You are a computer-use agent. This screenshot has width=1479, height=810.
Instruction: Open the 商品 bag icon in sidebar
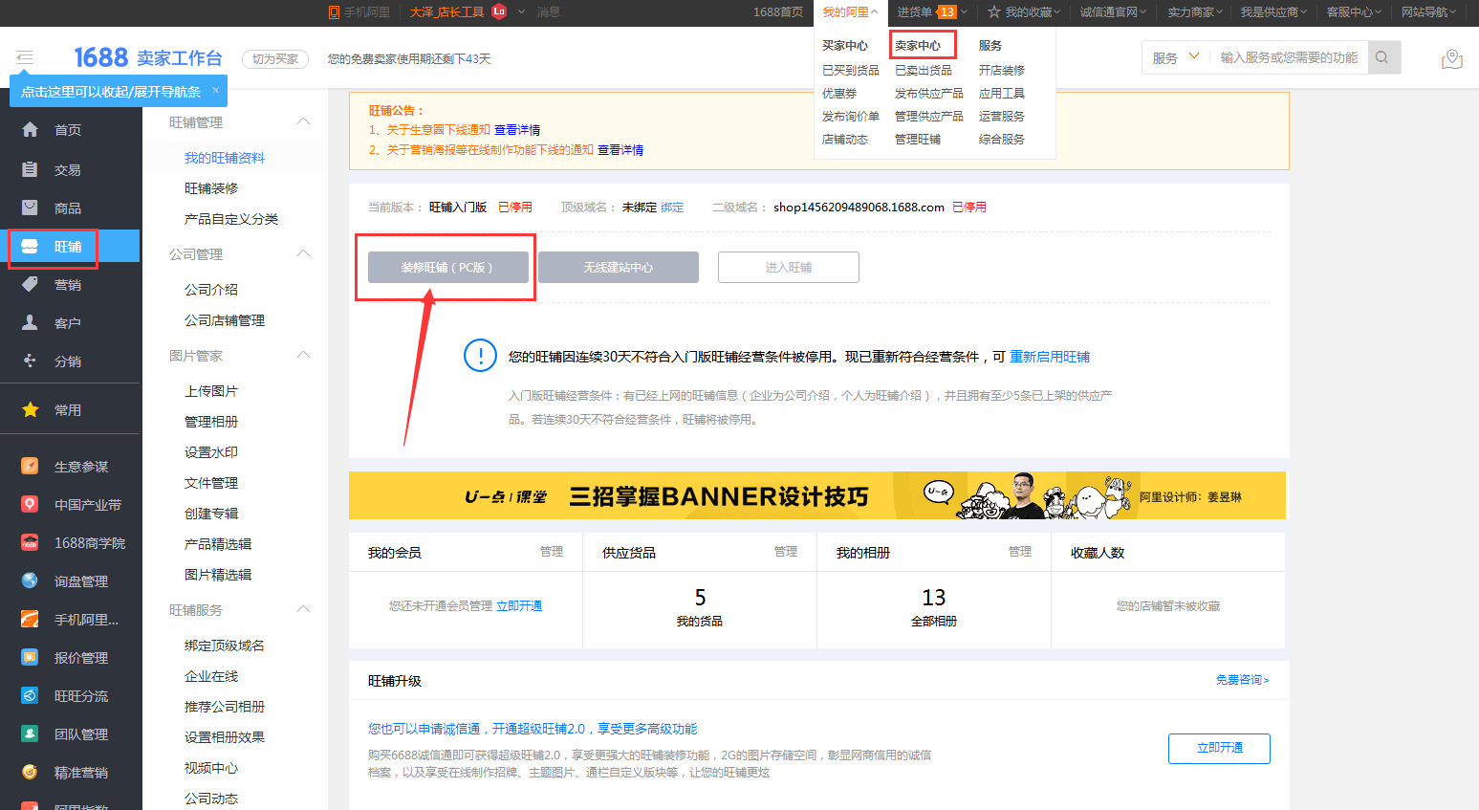31,208
